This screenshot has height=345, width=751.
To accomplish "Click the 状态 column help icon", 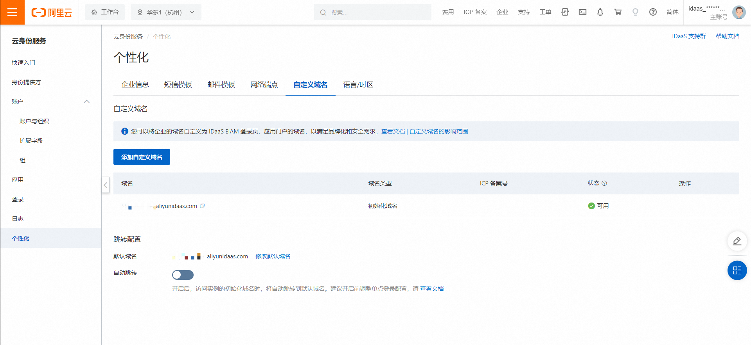I will (x=604, y=183).
